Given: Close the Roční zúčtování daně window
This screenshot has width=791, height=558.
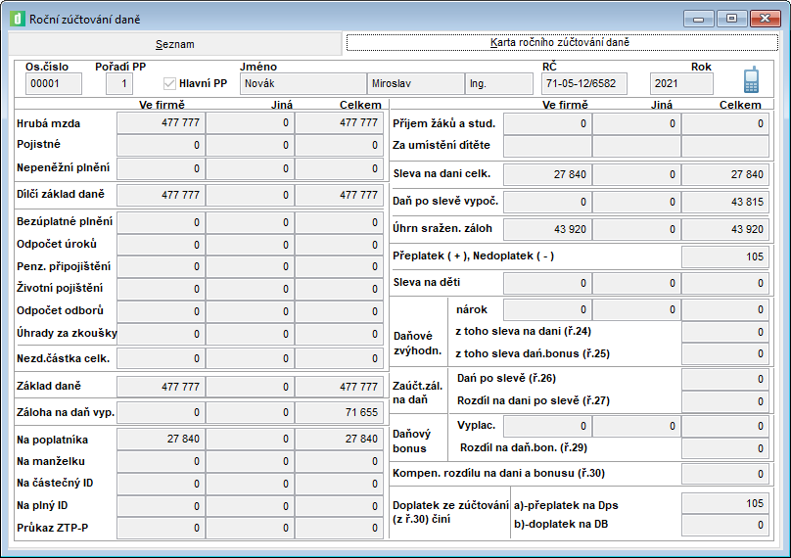Looking at the screenshot, I should pos(765,19).
